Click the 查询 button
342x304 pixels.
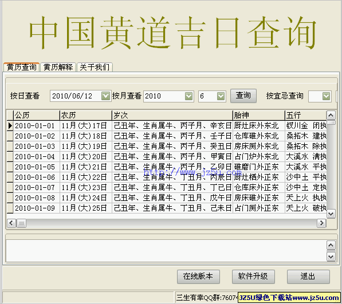[x=243, y=96]
